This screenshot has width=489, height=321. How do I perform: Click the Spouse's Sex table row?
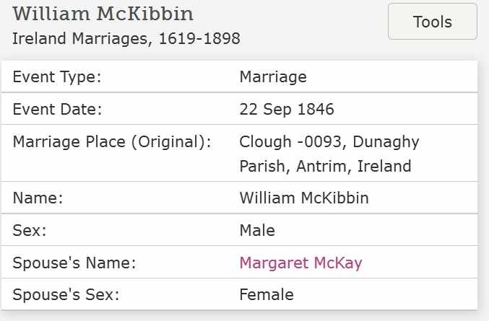click(x=239, y=294)
